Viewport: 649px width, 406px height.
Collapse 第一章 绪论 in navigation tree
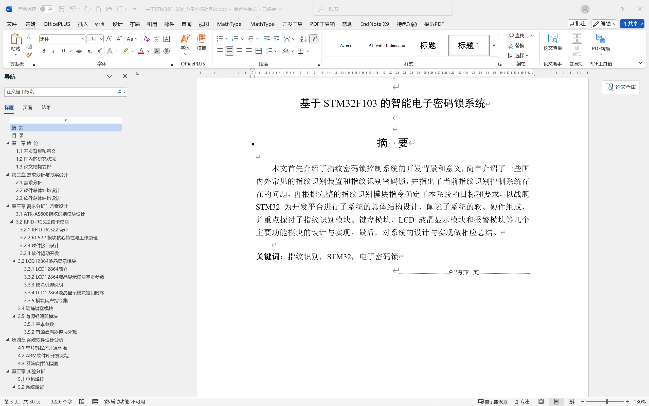coord(8,143)
